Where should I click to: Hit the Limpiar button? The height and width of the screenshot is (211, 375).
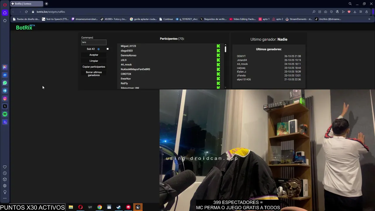[94, 61]
